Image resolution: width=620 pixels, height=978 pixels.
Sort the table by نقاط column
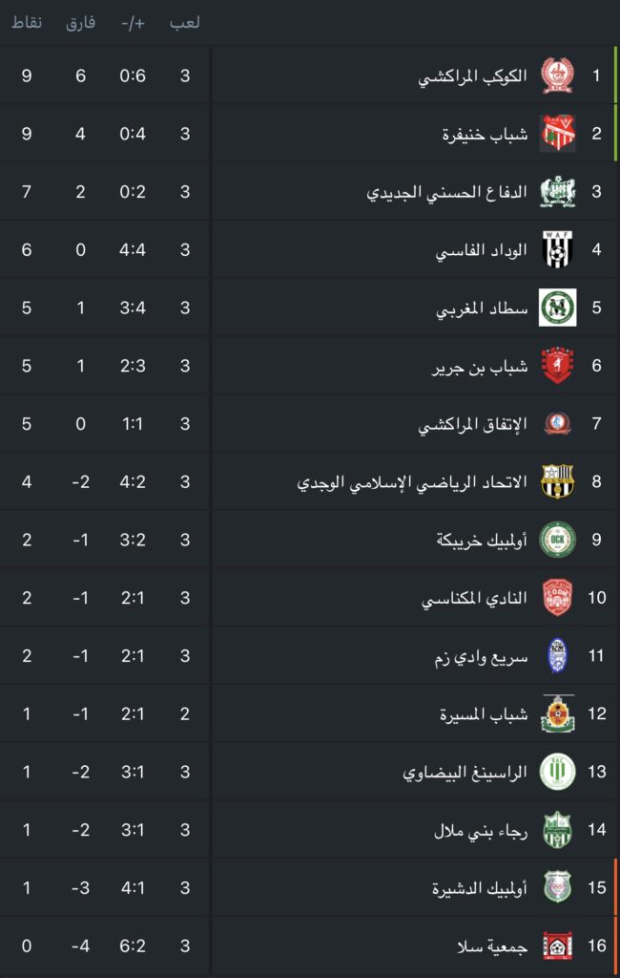[x=27, y=23]
